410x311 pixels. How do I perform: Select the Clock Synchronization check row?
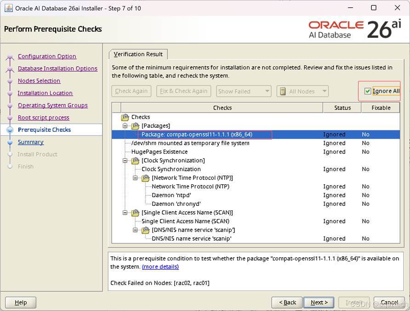[x=256, y=170]
